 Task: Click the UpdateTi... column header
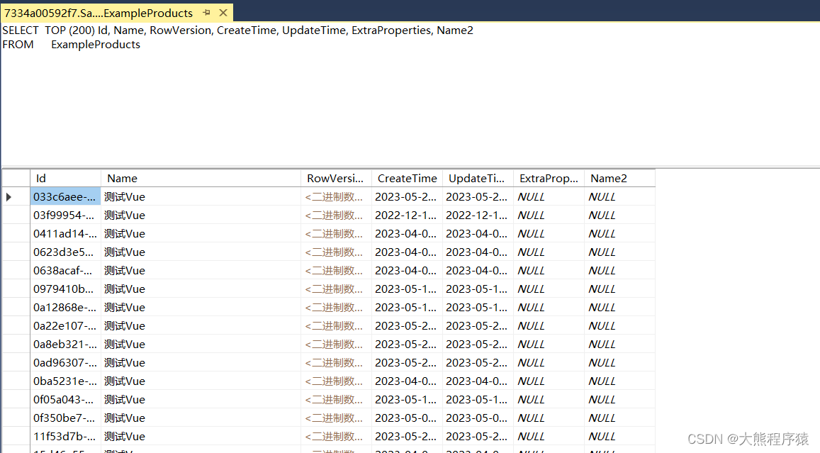pos(476,178)
